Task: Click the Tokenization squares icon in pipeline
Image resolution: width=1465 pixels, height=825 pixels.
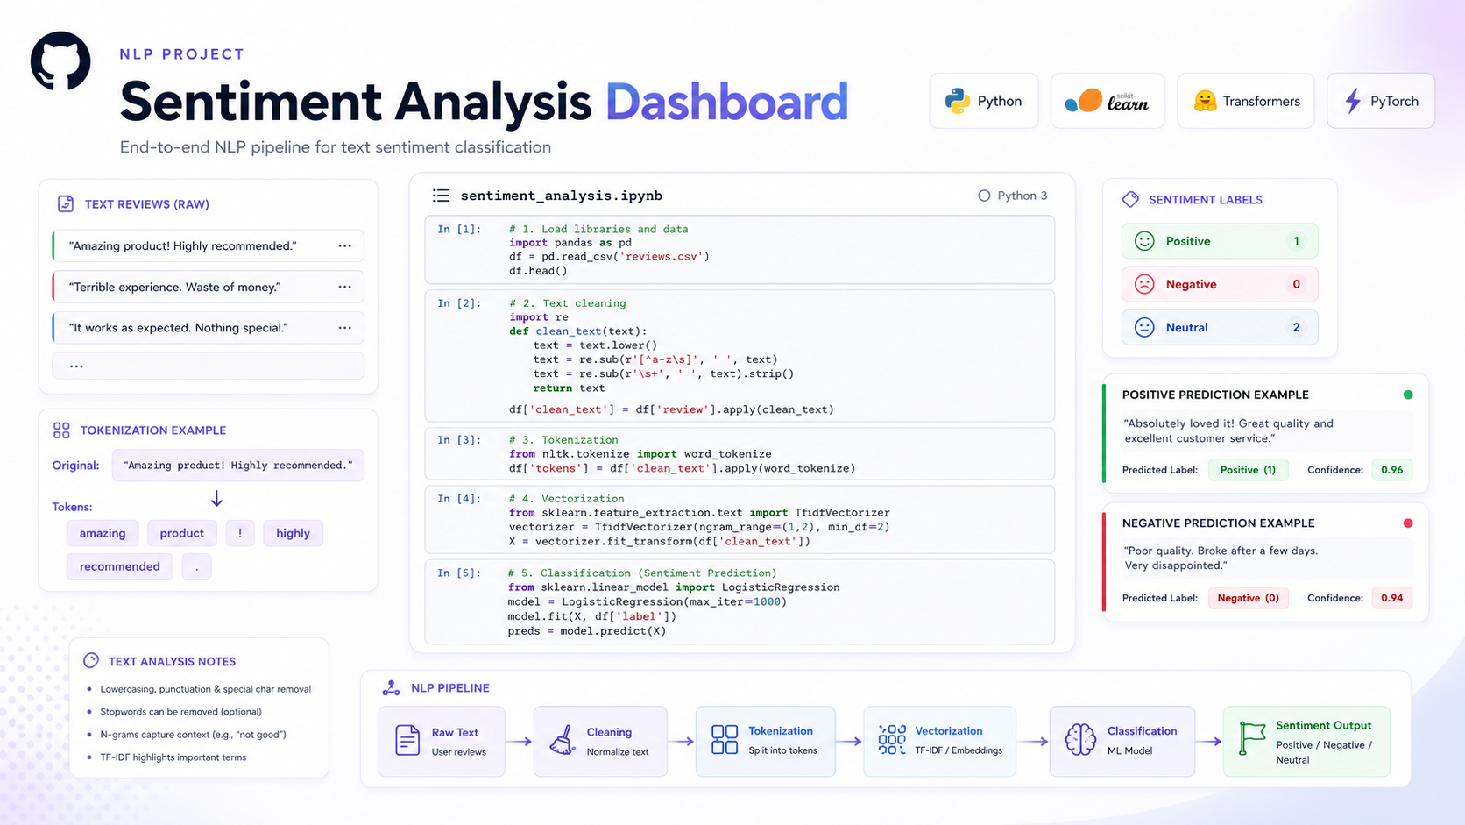Action: [725, 740]
